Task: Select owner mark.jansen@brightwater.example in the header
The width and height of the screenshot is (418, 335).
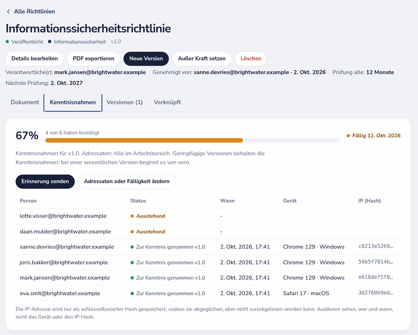Action: point(100,72)
